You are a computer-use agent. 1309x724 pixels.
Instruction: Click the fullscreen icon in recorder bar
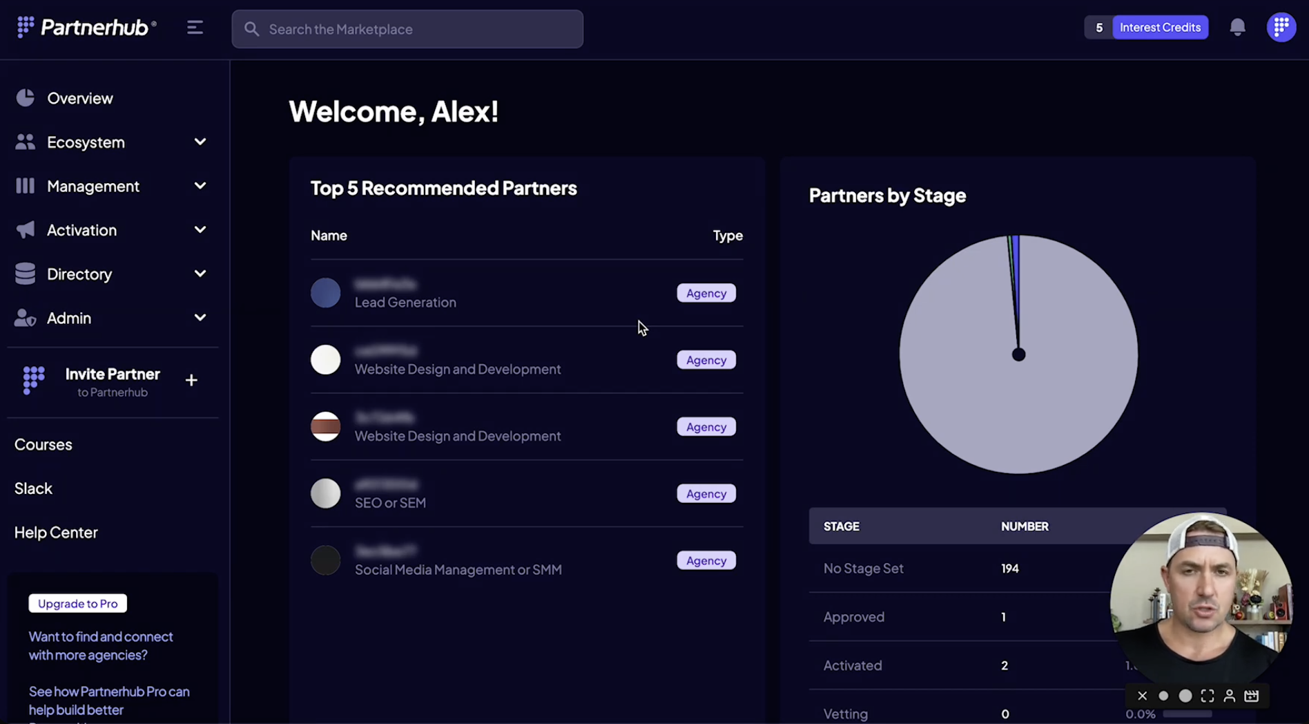pos(1207,696)
